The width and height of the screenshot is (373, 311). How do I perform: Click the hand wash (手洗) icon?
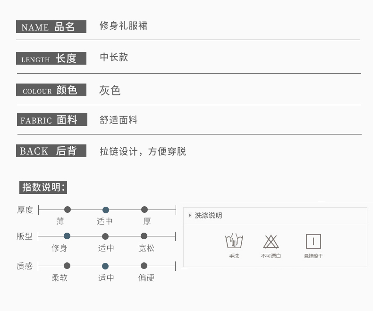tap(234, 241)
